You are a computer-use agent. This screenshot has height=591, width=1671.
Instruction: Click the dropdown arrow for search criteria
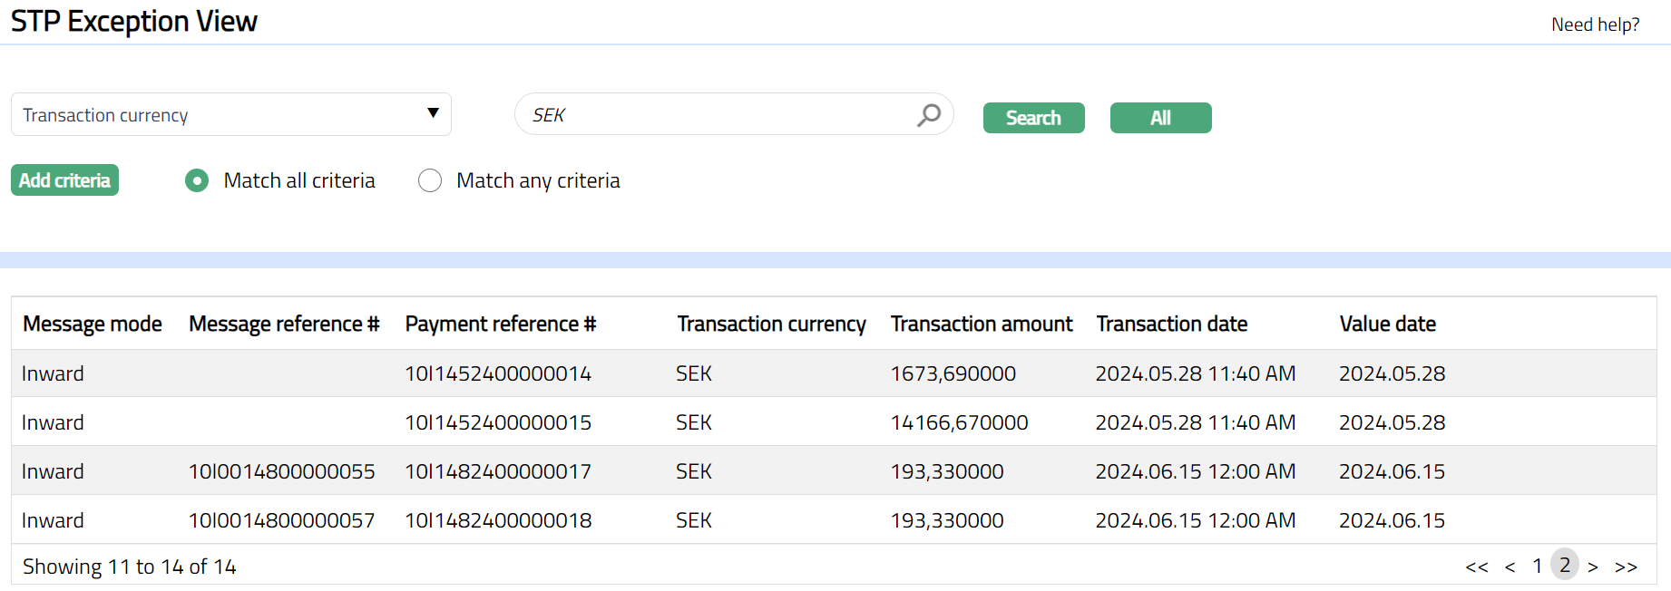[433, 113]
